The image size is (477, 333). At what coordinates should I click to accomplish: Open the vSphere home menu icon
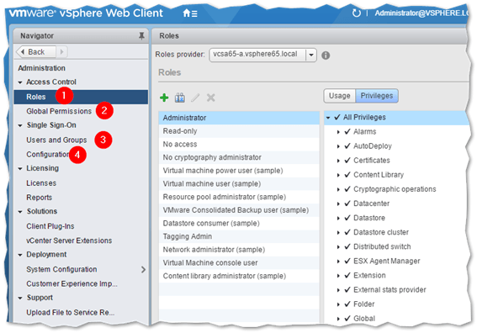(x=190, y=13)
